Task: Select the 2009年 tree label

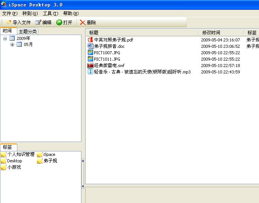Action: [23, 38]
